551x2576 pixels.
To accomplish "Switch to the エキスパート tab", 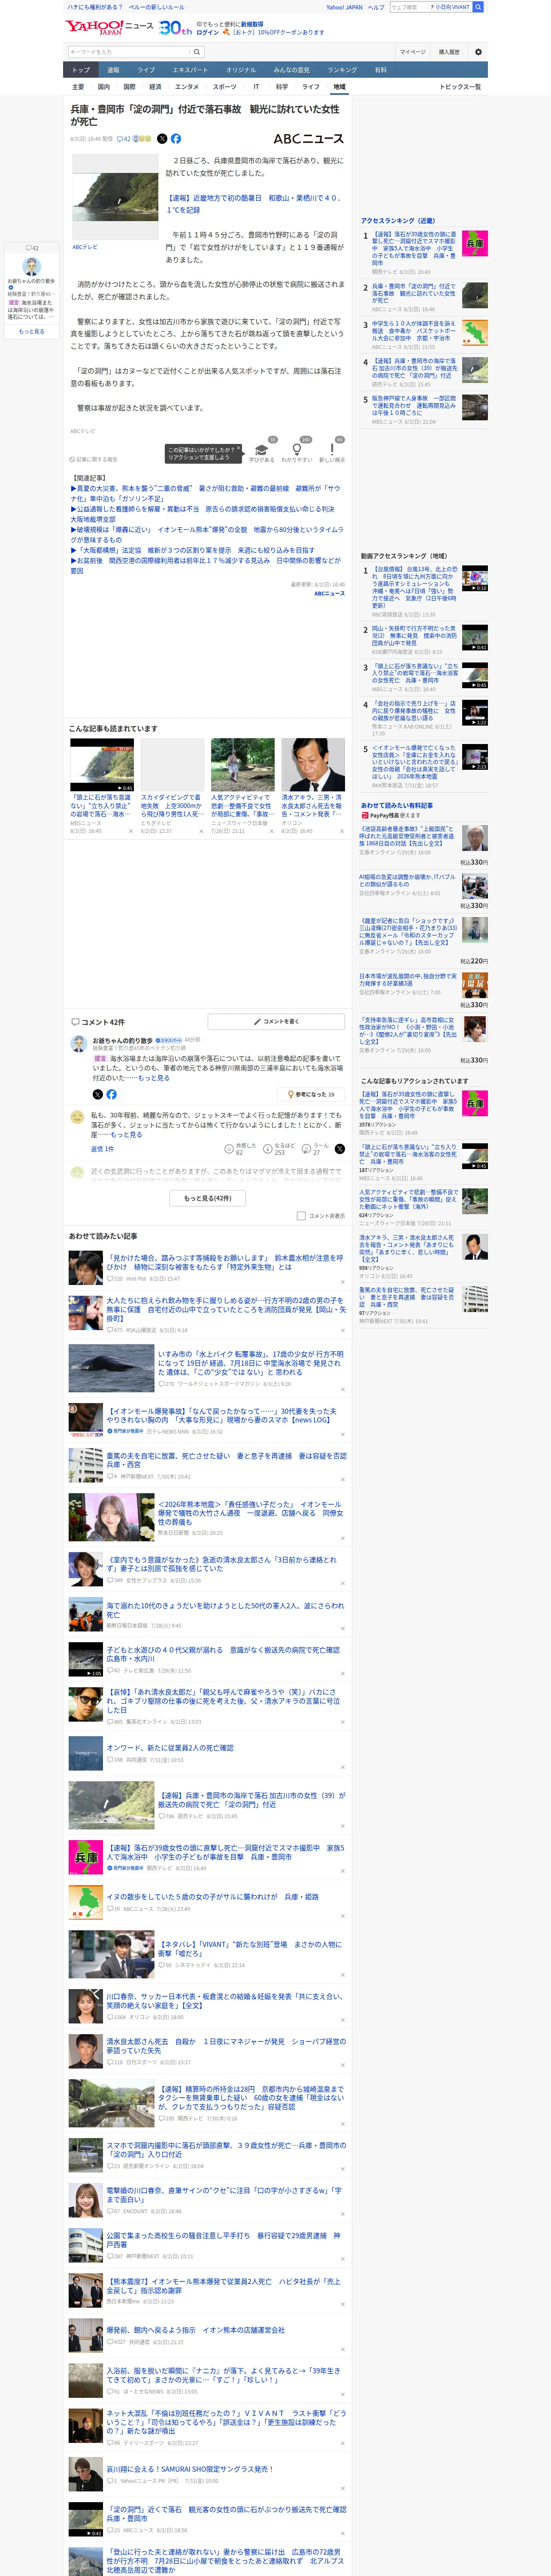I will click(190, 70).
